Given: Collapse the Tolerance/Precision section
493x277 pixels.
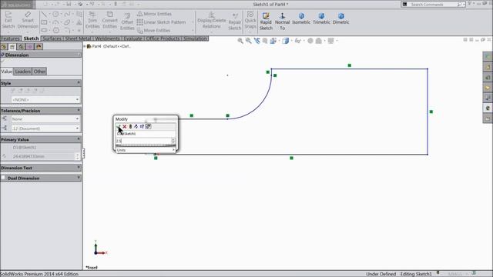Looking at the screenshot, I should pos(79,110).
